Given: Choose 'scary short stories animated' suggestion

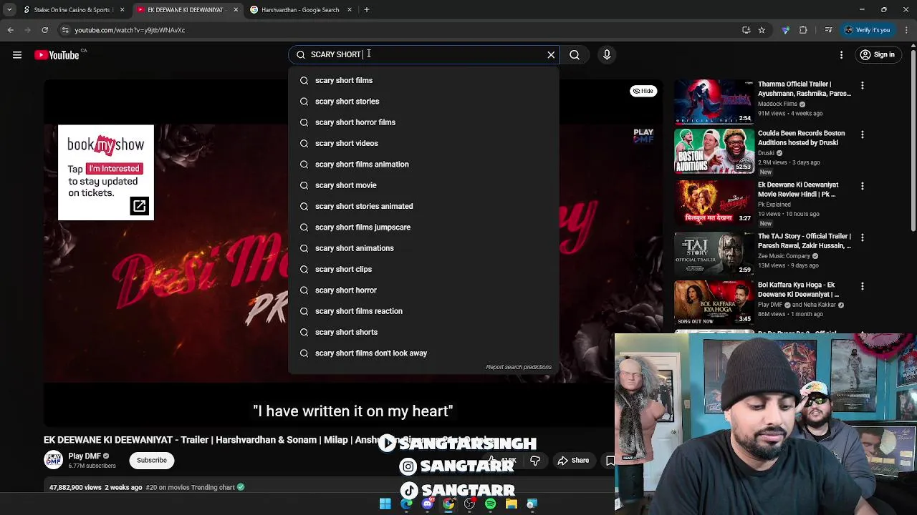Looking at the screenshot, I should point(423,206).
